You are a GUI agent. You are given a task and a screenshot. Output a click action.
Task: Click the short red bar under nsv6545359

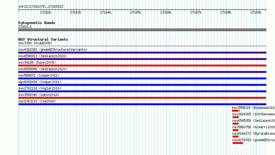coord(235,124)
